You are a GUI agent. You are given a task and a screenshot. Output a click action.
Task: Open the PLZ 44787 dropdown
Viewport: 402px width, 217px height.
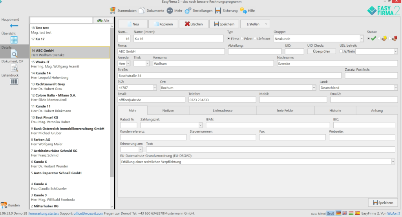154,88
